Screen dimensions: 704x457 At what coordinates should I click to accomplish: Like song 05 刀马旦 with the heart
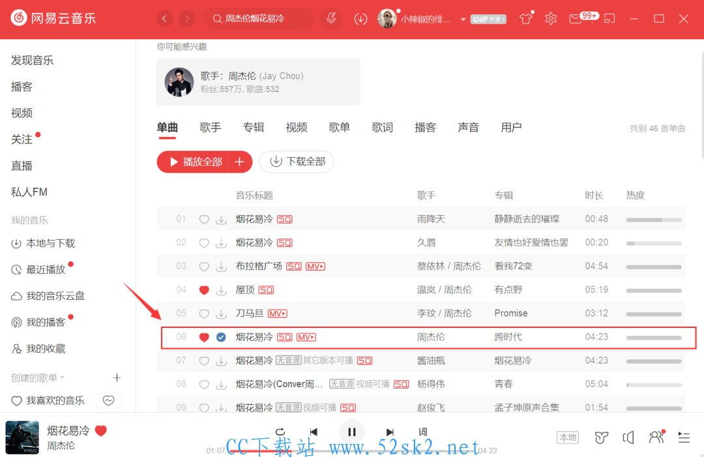204,314
